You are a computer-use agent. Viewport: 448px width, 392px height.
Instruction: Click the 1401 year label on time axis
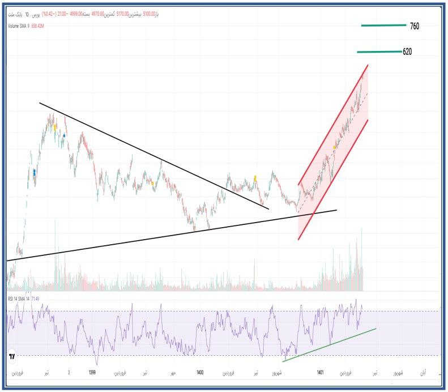pyautogui.click(x=321, y=373)
